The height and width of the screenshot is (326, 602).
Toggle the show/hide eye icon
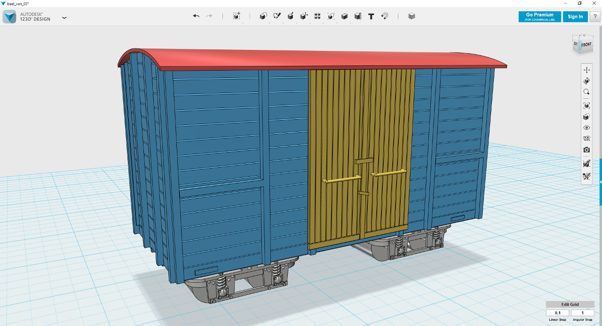point(586,127)
